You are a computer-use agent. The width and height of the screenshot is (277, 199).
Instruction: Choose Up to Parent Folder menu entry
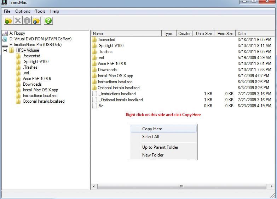click(x=163, y=147)
